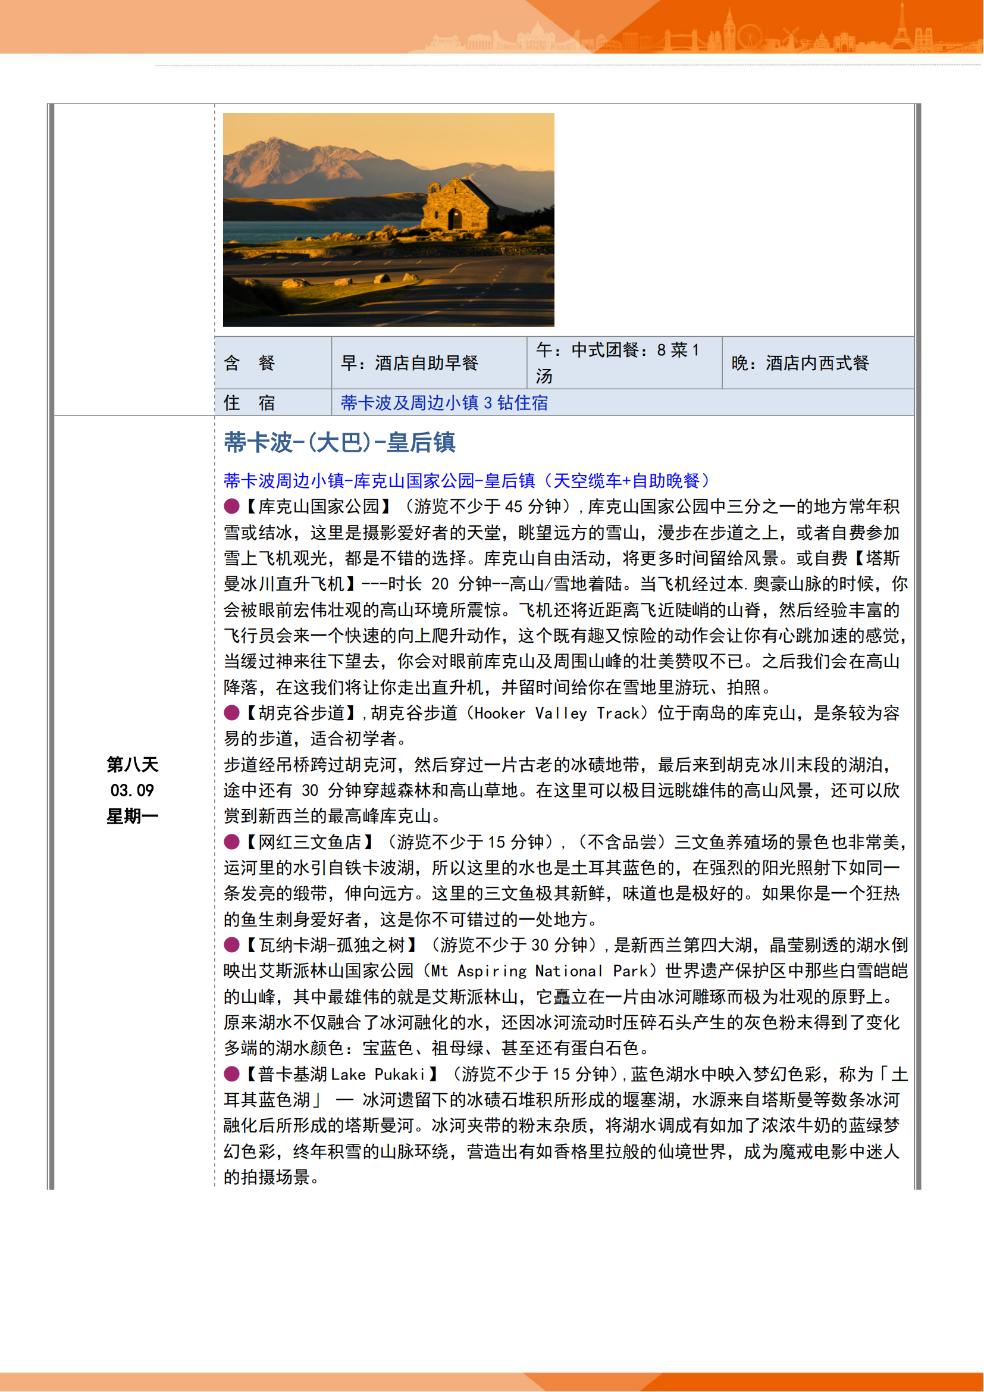Open the lakeside stone church photo
This screenshot has height=1392, width=984.
tap(388, 220)
